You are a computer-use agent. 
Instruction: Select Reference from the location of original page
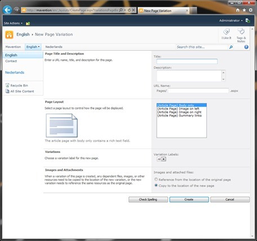click(x=156, y=179)
